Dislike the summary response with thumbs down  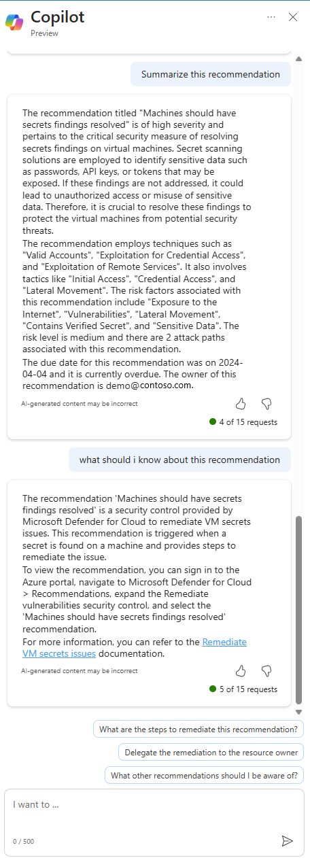point(266,404)
